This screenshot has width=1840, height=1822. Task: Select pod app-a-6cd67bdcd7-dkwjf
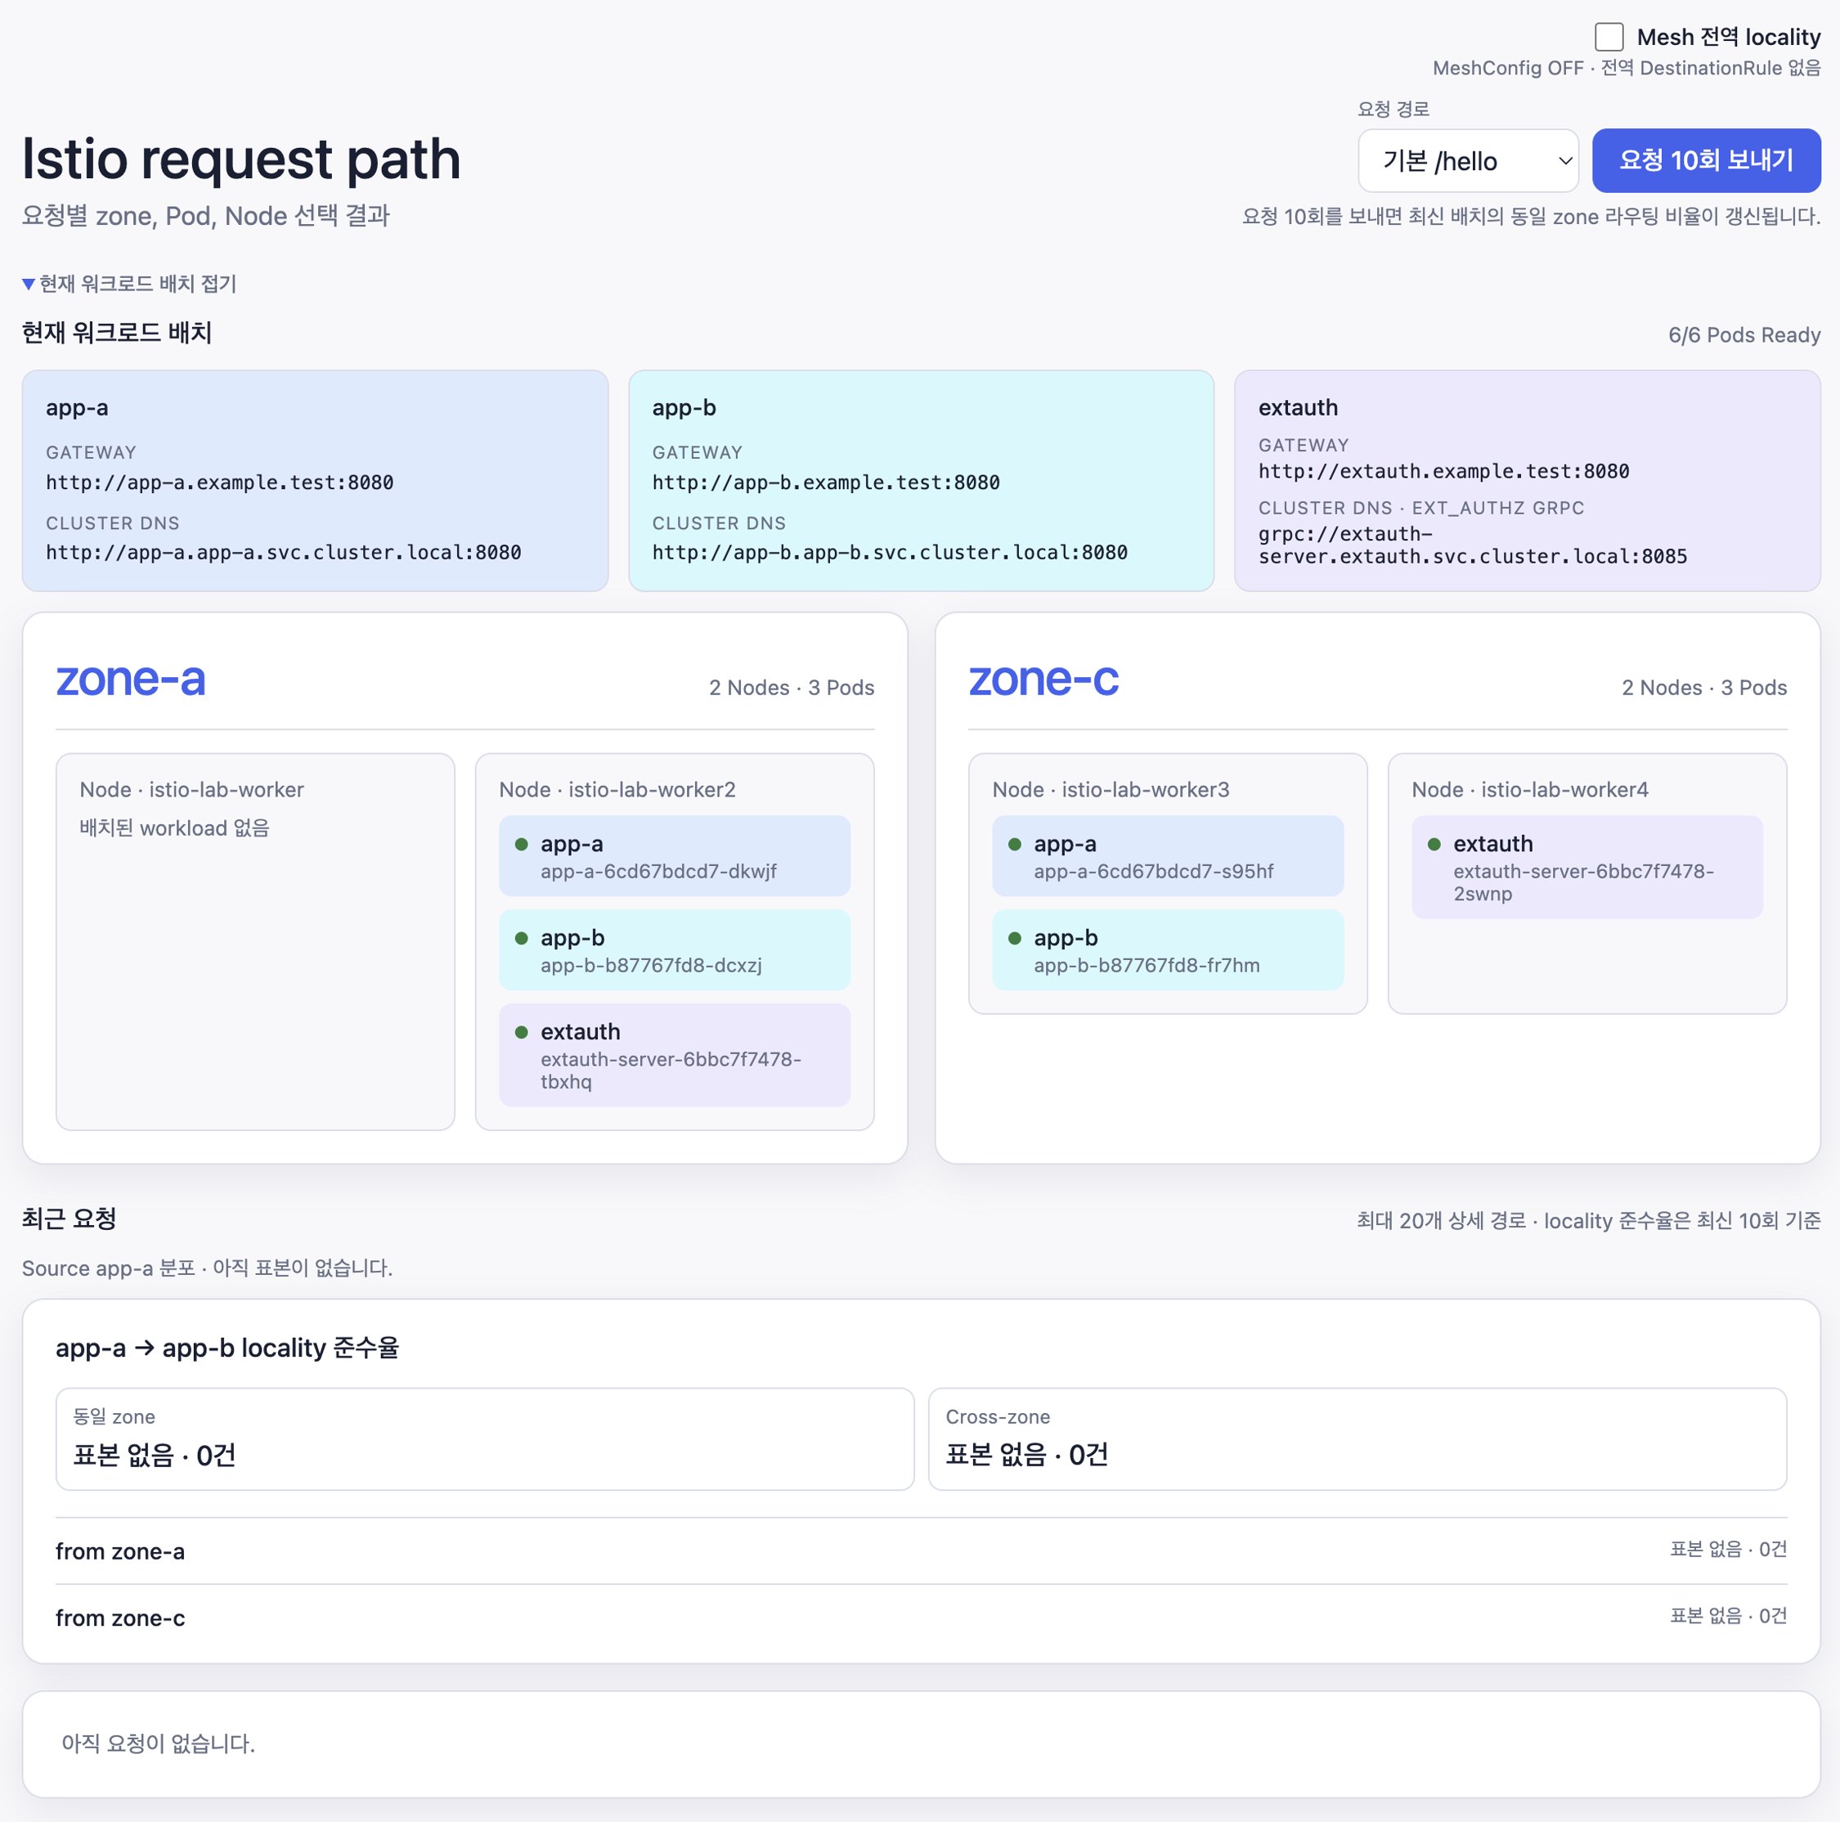click(675, 855)
